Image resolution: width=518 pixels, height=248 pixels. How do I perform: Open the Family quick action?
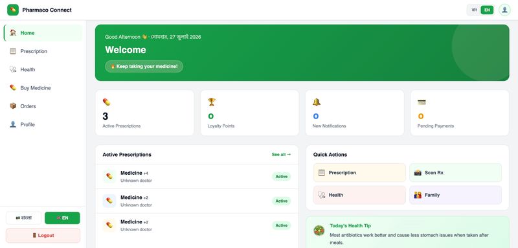[x=456, y=195]
